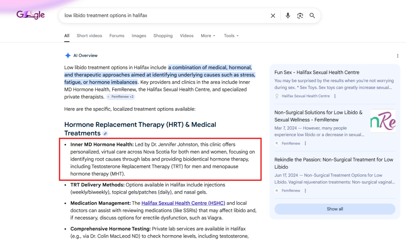Expand the FemRenew +2 sources chip
This screenshot has width=406, height=240.
120,96
